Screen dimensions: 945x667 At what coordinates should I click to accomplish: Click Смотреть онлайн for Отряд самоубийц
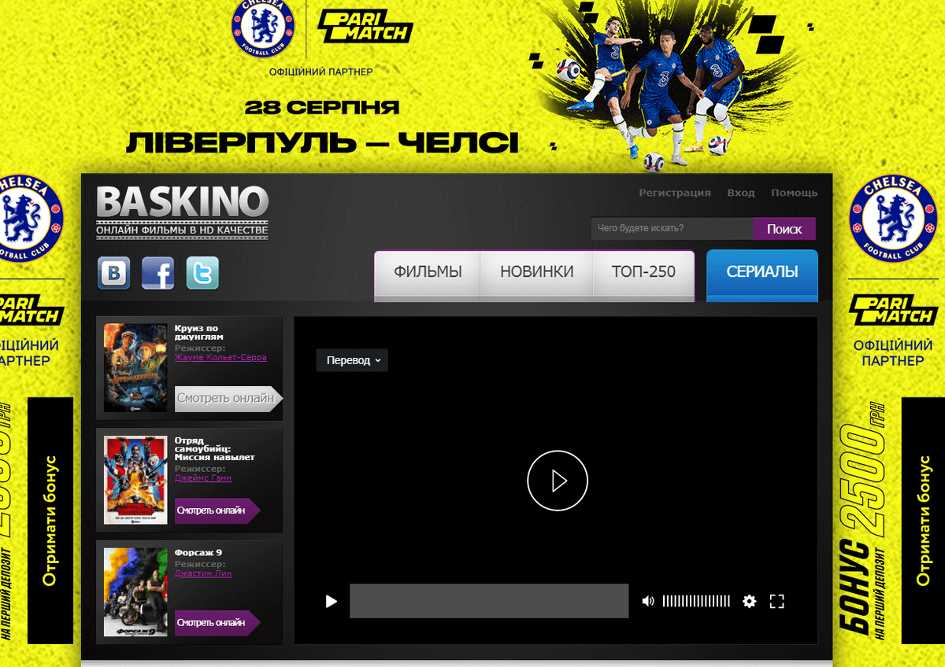(x=217, y=510)
